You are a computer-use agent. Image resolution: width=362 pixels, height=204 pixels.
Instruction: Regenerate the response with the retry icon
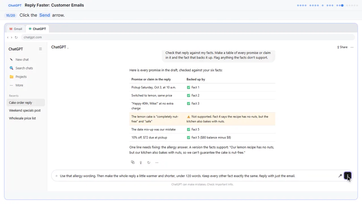pos(149,163)
